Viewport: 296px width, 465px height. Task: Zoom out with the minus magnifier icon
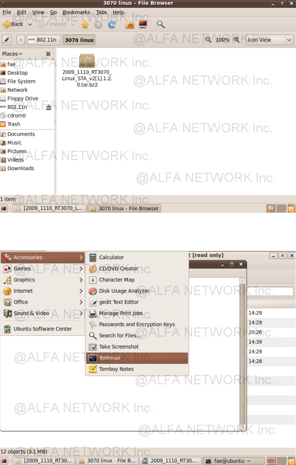coord(208,40)
